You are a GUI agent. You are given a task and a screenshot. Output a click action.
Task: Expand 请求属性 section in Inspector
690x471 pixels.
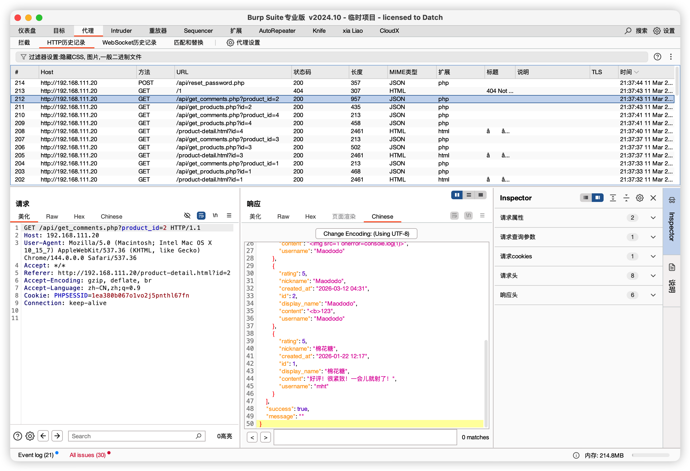pyautogui.click(x=653, y=218)
